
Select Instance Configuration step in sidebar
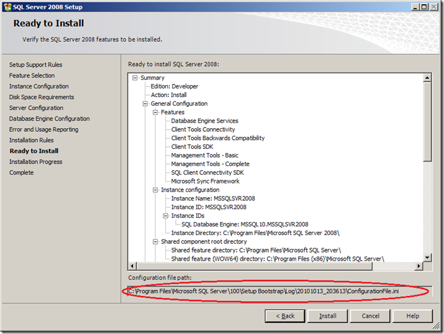click(x=39, y=86)
